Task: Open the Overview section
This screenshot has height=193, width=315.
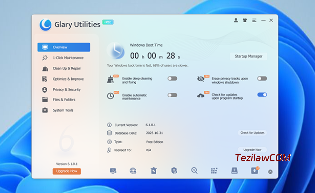Action: (64, 47)
